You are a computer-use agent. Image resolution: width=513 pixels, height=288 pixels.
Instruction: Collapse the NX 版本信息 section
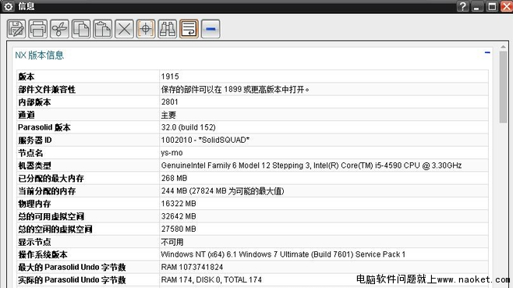pyautogui.click(x=487, y=52)
